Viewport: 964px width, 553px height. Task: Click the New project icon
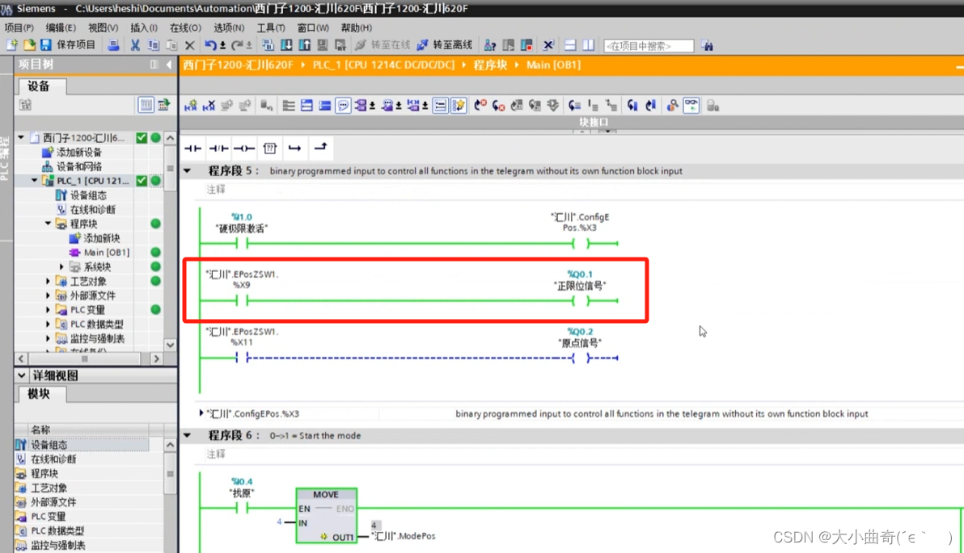tap(11, 44)
